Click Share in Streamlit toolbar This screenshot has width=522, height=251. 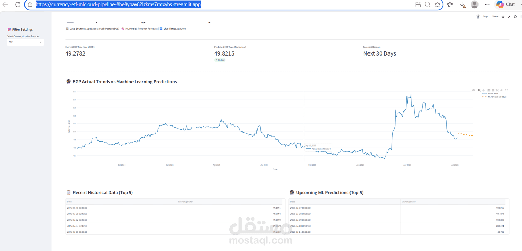click(495, 17)
